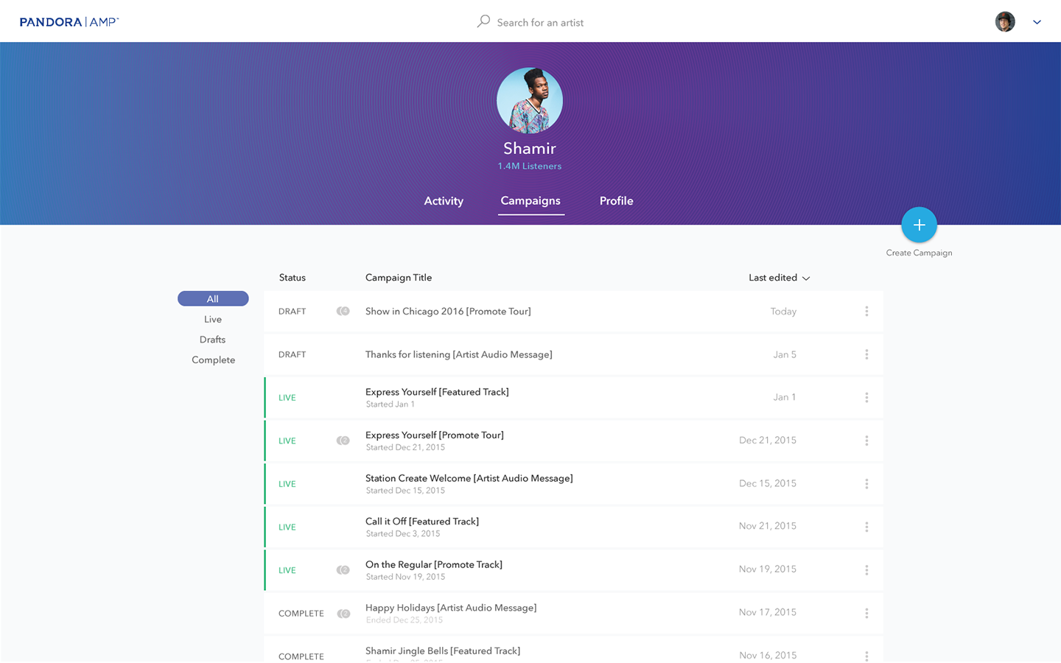Click the badge icon on Show in Chicago row

click(343, 311)
